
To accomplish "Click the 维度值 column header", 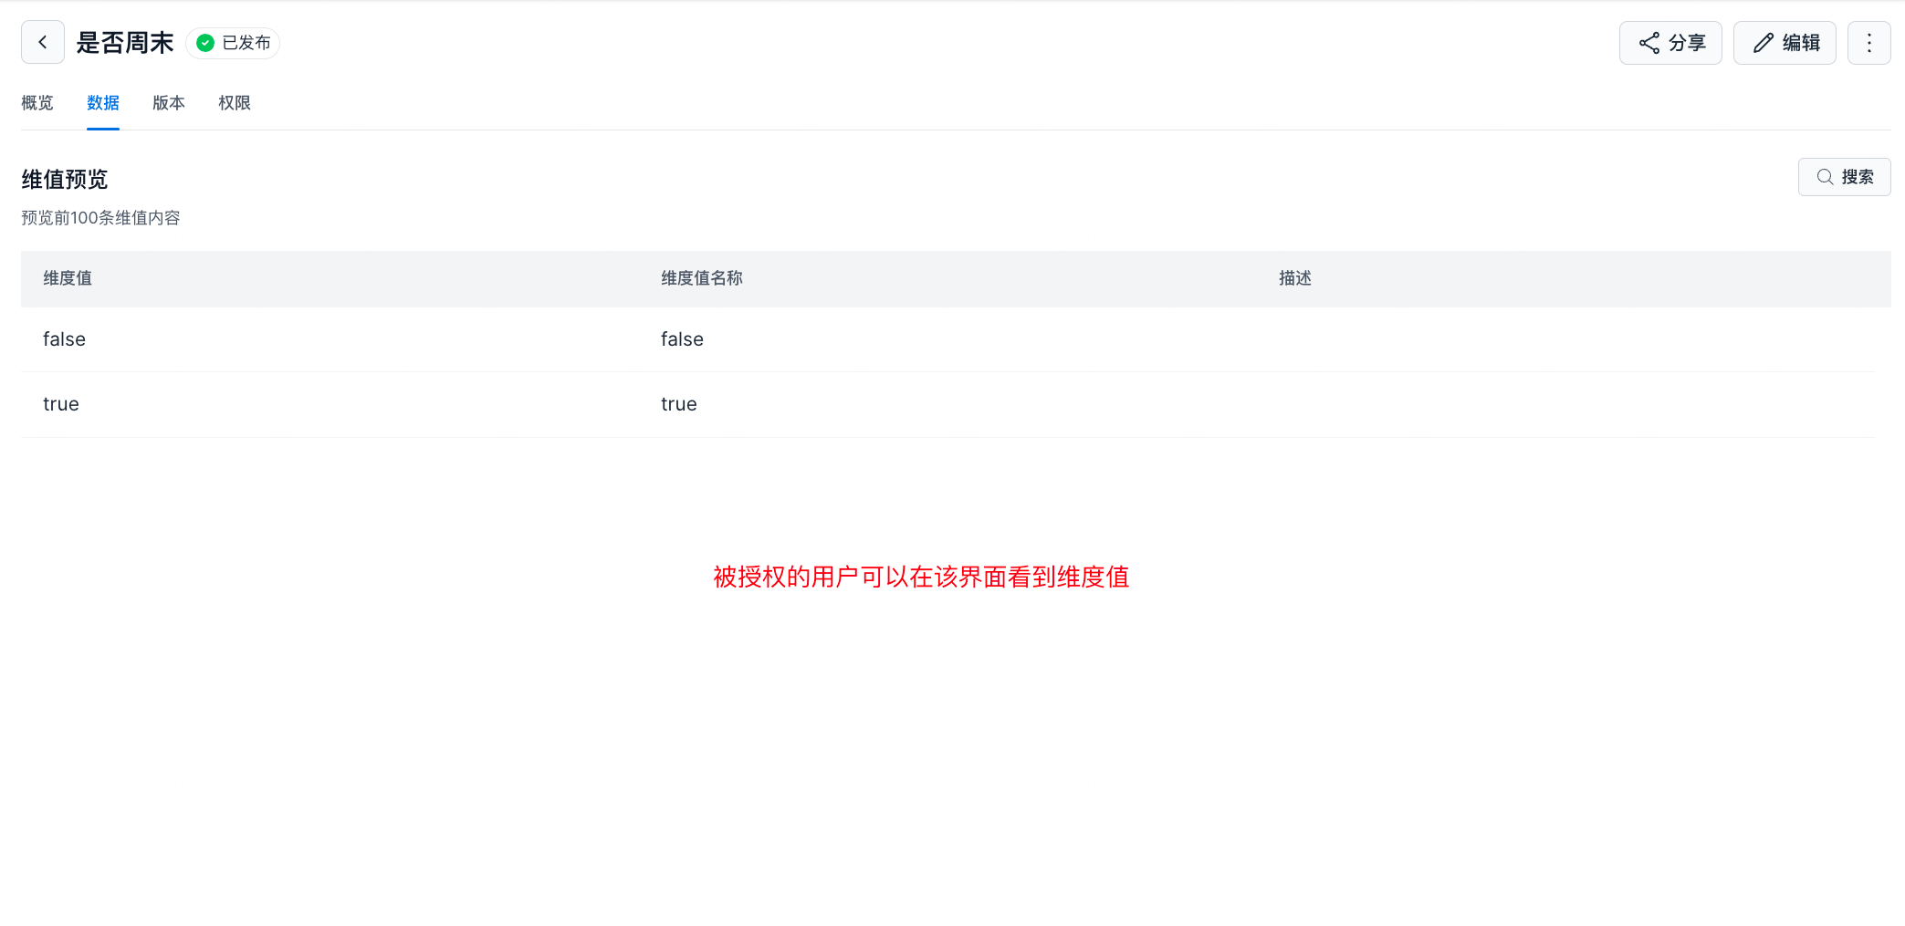I will [68, 278].
